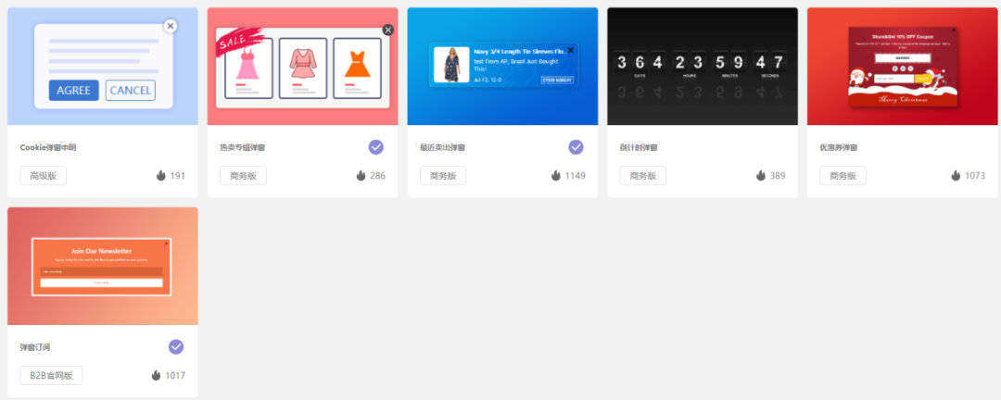
Task: Click the popularity count 1073
Action: (975, 175)
